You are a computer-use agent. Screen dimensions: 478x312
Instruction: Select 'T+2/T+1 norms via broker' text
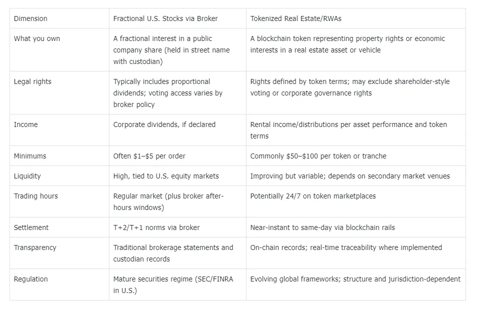click(156, 227)
